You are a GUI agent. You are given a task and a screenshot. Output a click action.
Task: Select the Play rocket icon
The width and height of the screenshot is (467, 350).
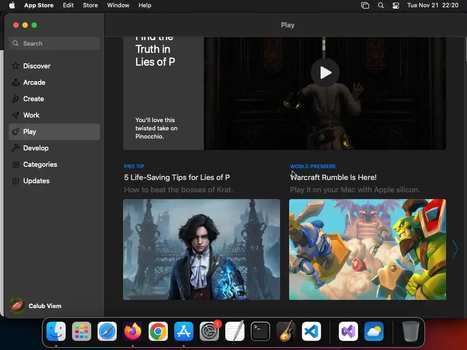point(16,132)
